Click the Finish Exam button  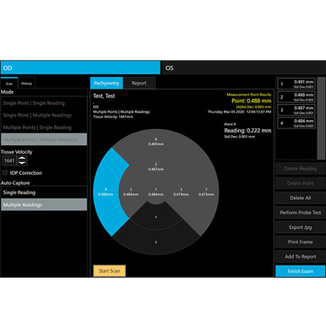300,271
